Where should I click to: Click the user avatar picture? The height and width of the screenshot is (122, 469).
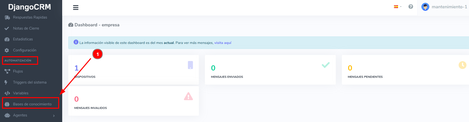point(425,7)
